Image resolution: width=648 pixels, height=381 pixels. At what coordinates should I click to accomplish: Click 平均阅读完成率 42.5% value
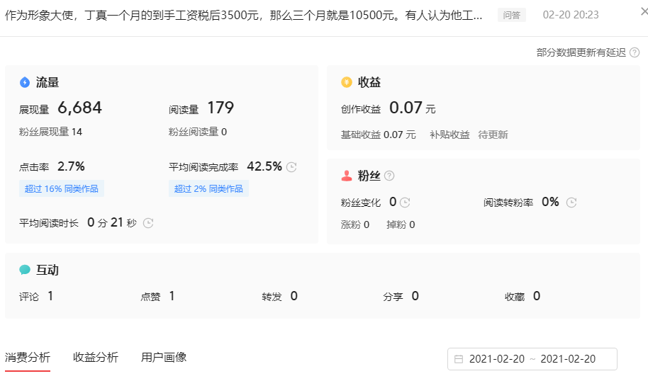264,166
